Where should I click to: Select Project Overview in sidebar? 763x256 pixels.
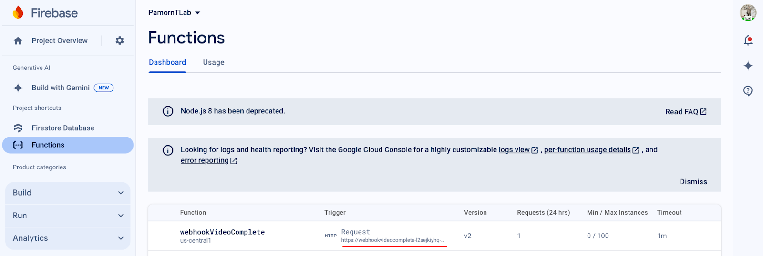point(60,41)
